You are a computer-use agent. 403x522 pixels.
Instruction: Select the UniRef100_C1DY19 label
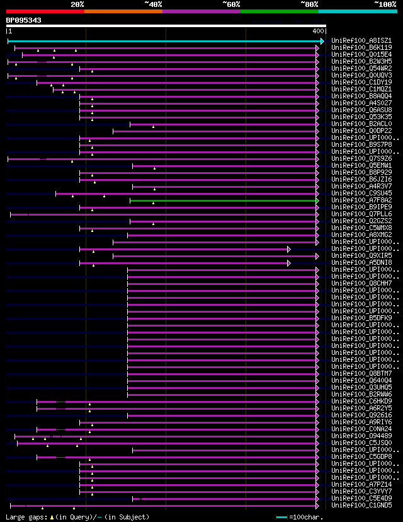click(361, 82)
